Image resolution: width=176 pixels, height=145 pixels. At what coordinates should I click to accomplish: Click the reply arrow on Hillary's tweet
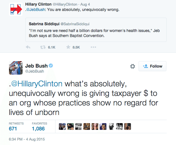point(28,47)
